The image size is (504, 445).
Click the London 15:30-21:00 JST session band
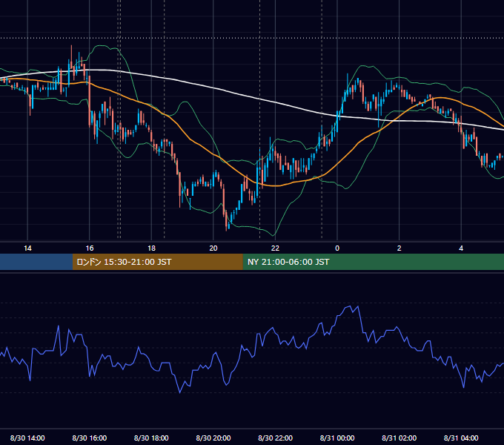pyautogui.click(x=157, y=262)
